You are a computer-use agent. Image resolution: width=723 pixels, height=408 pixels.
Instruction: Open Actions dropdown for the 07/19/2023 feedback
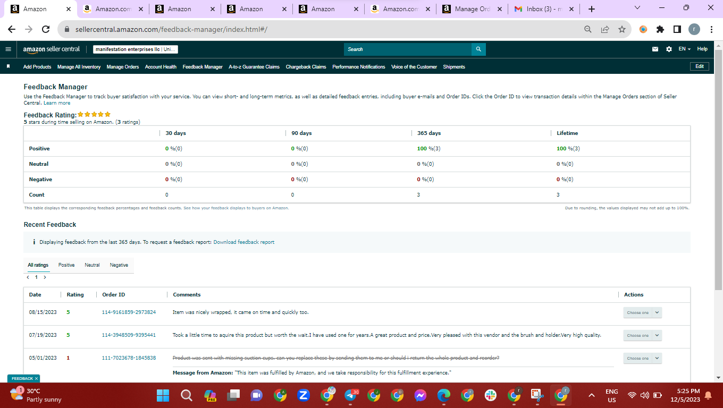pyautogui.click(x=642, y=335)
